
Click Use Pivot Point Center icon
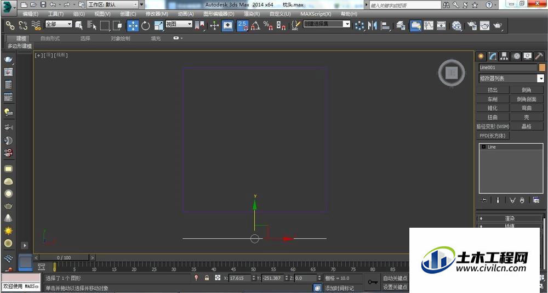(200, 26)
